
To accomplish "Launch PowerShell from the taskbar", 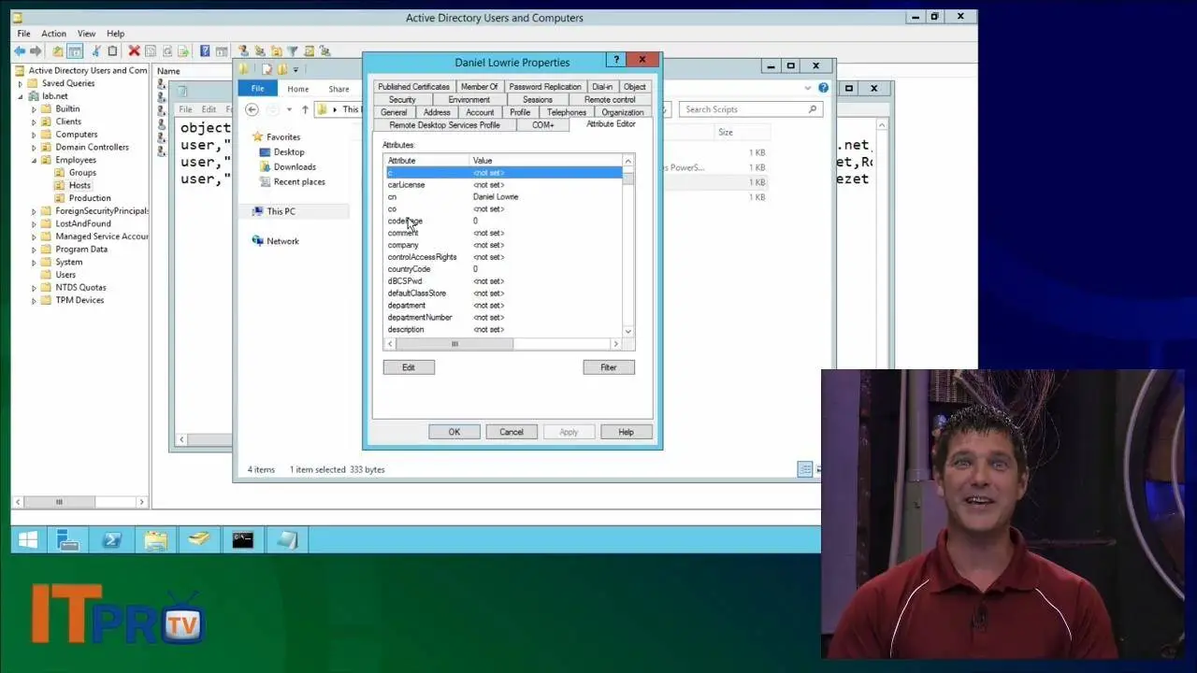I will [x=112, y=539].
